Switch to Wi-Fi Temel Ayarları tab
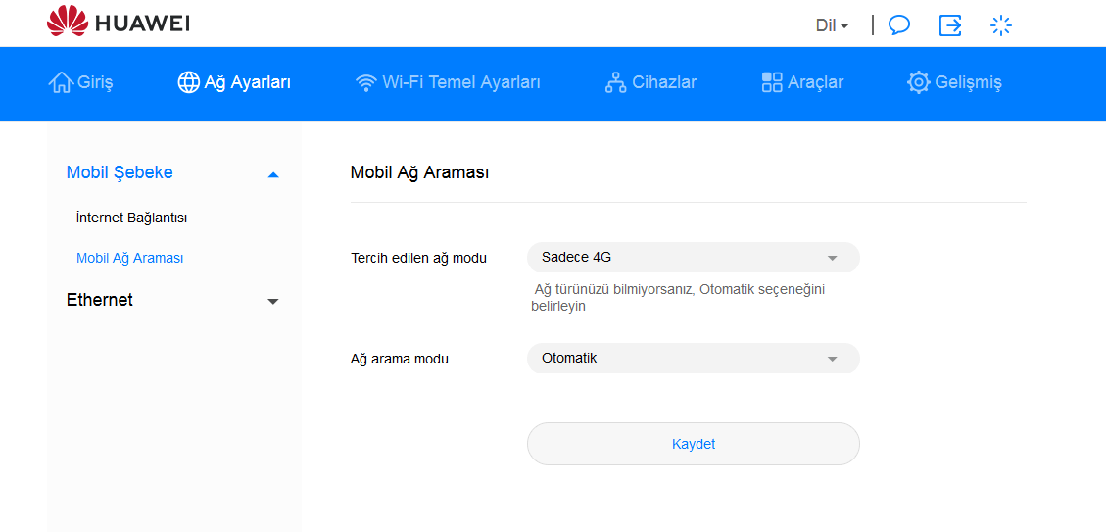1106x532 pixels. tap(460, 83)
